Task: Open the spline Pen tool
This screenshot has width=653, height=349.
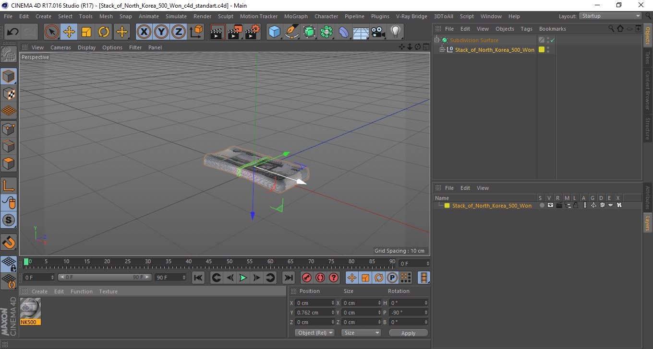Action: click(292, 32)
